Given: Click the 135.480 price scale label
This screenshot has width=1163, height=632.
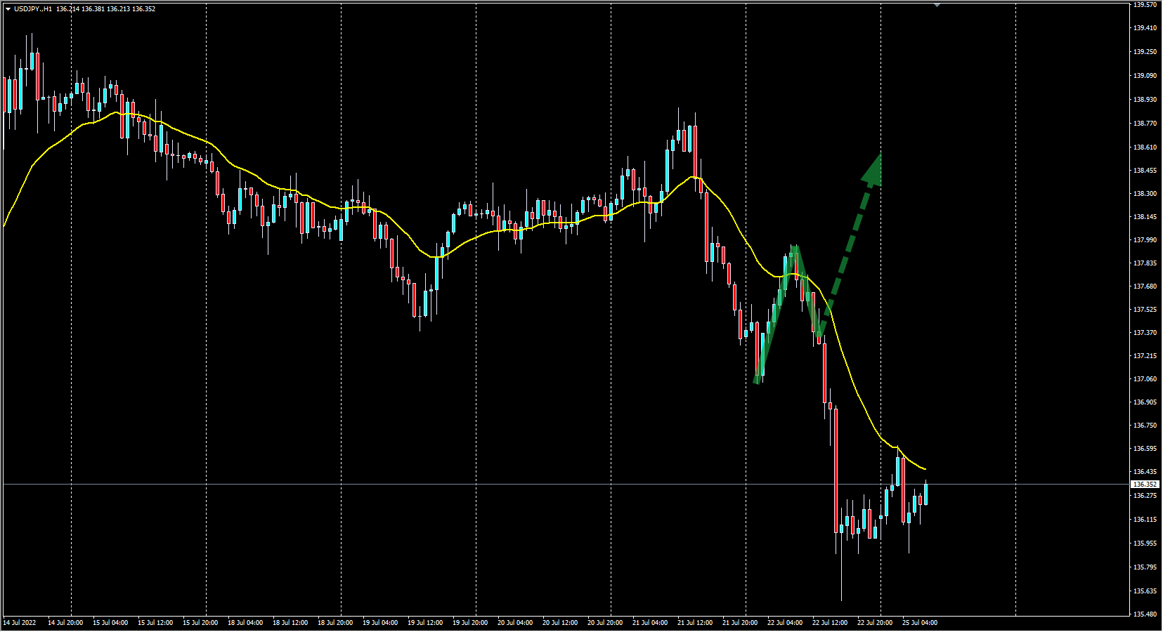Looking at the screenshot, I should coord(1145,614).
